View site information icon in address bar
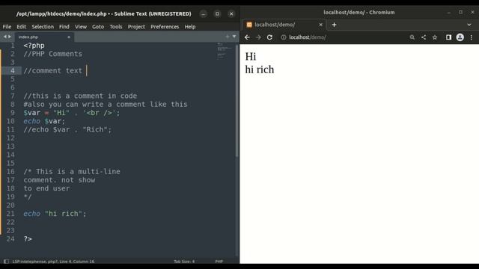 284,37
